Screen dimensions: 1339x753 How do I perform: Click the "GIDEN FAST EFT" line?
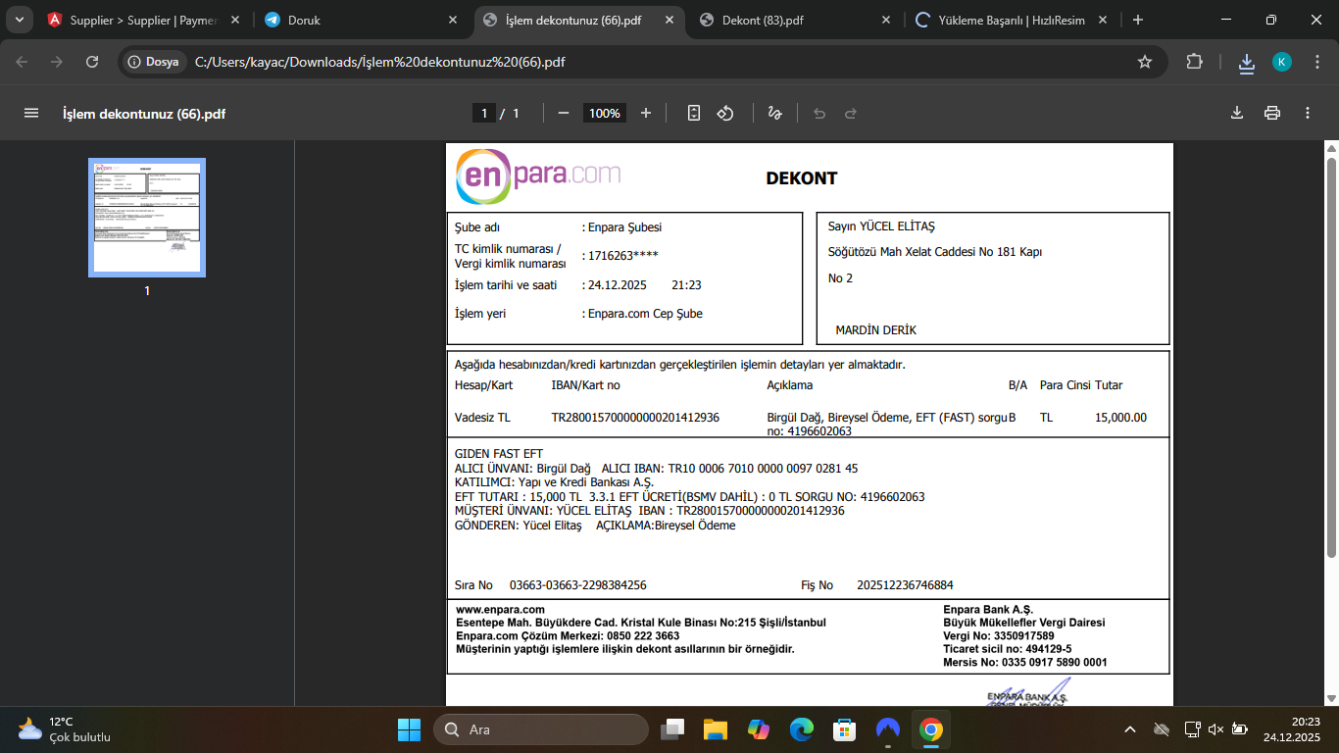point(499,454)
